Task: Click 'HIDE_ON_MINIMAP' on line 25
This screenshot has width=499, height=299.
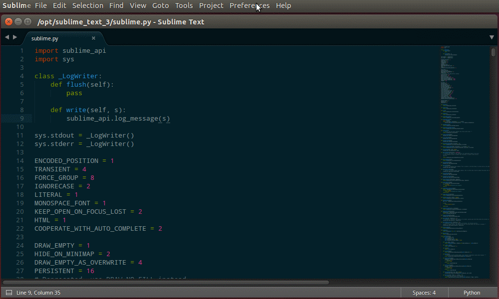Action: click(64, 254)
